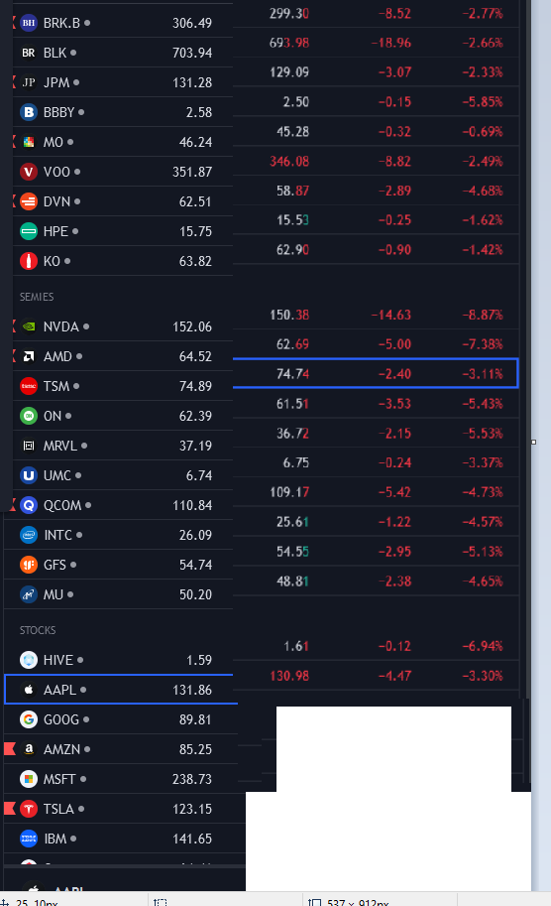551x906 pixels.
Task: Click the Intel INTC logo icon
Action: click(29, 535)
